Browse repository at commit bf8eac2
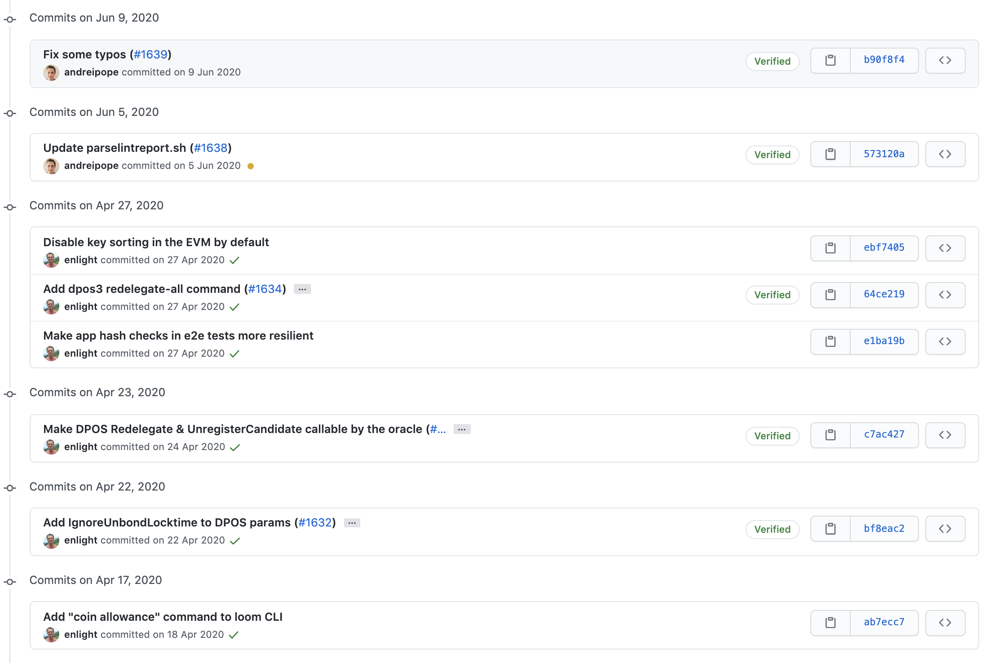This screenshot has width=990, height=663. coord(945,529)
